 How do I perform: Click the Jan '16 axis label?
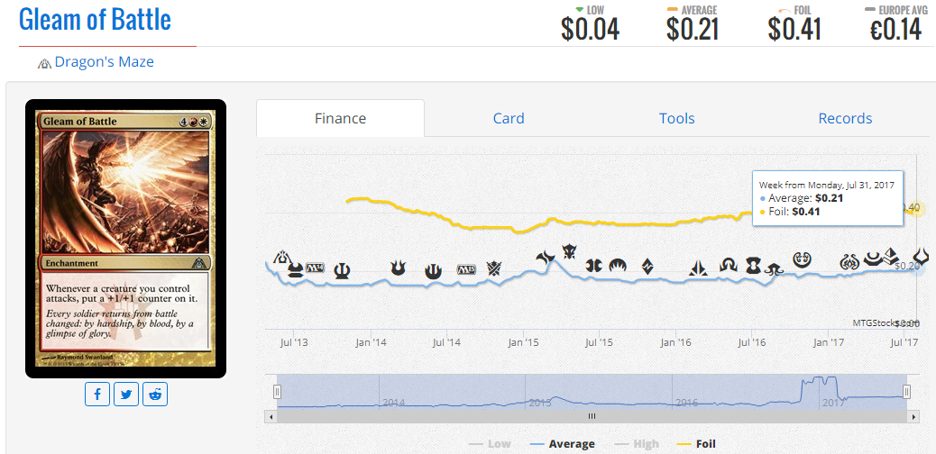pos(675,342)
